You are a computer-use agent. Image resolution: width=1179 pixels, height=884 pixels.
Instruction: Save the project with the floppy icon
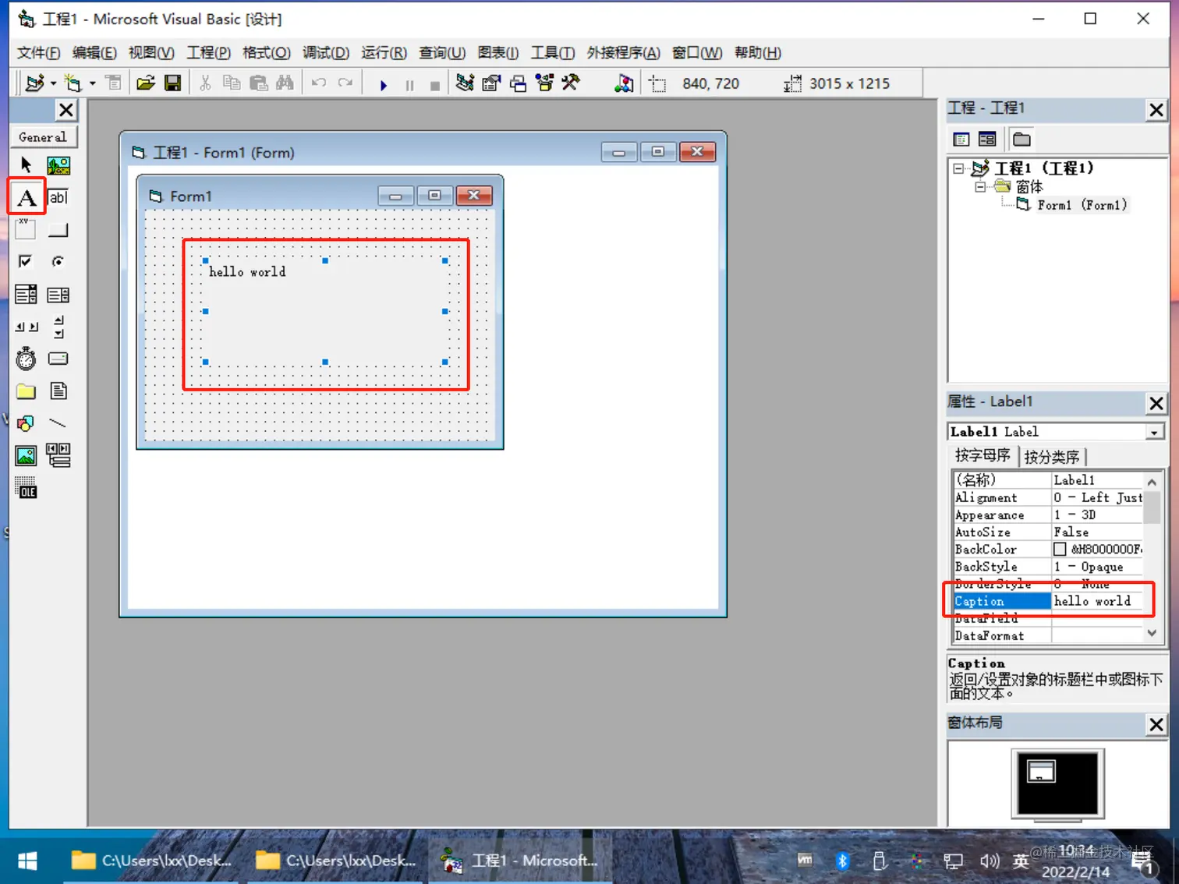[172, 83]
